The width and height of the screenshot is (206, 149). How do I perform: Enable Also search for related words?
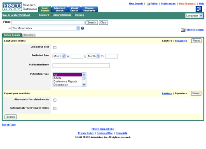tap(55, 100)
